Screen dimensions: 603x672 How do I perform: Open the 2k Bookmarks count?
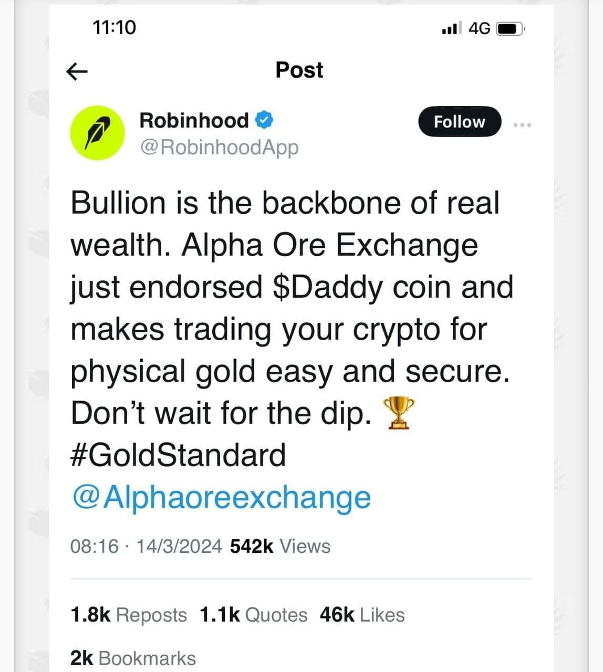(133, 658)
